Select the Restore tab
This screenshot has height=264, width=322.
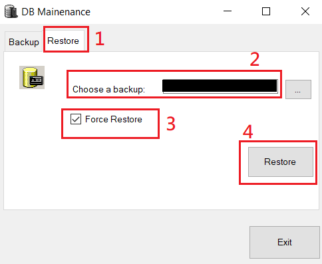tap(63, 41)
